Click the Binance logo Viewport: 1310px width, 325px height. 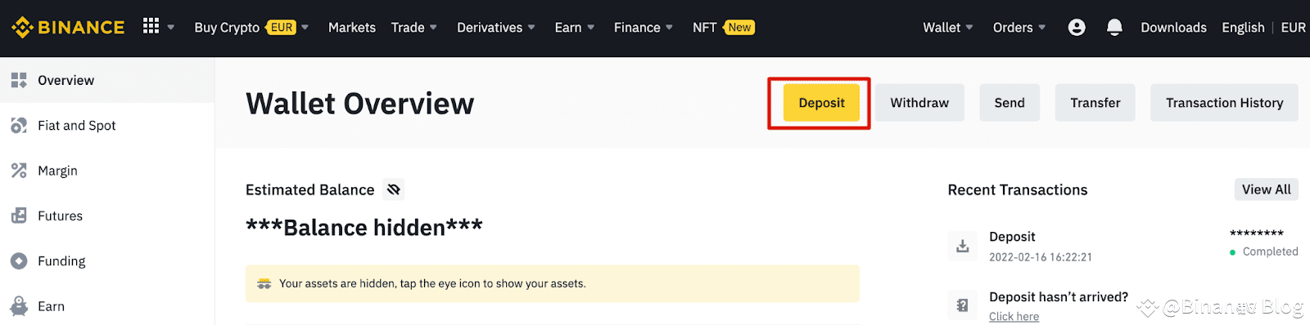tap(68, 27)
